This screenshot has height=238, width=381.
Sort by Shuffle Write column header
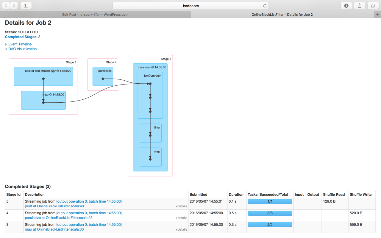tap(361, 195)
